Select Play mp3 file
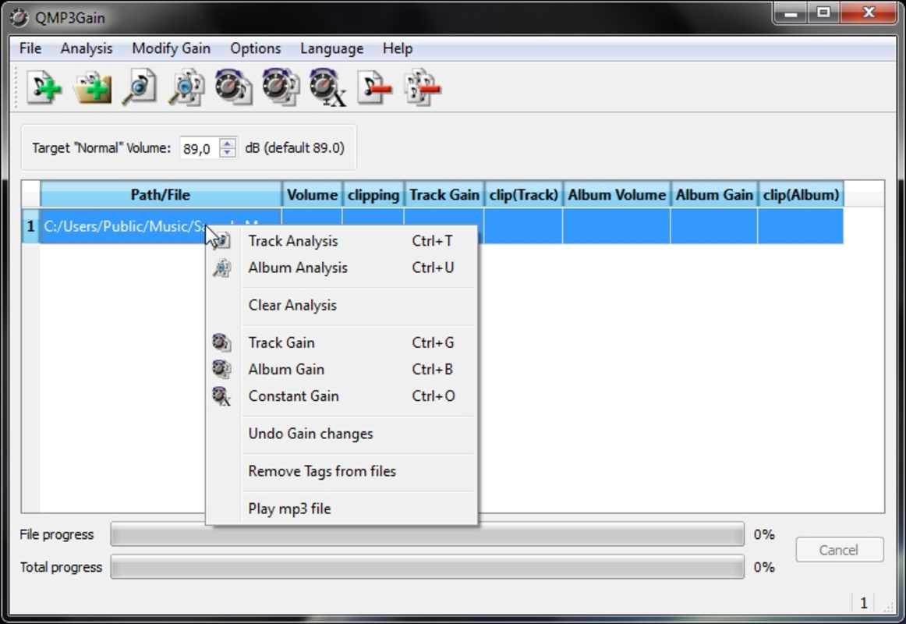906x624 pixels. tap(342, 509)
